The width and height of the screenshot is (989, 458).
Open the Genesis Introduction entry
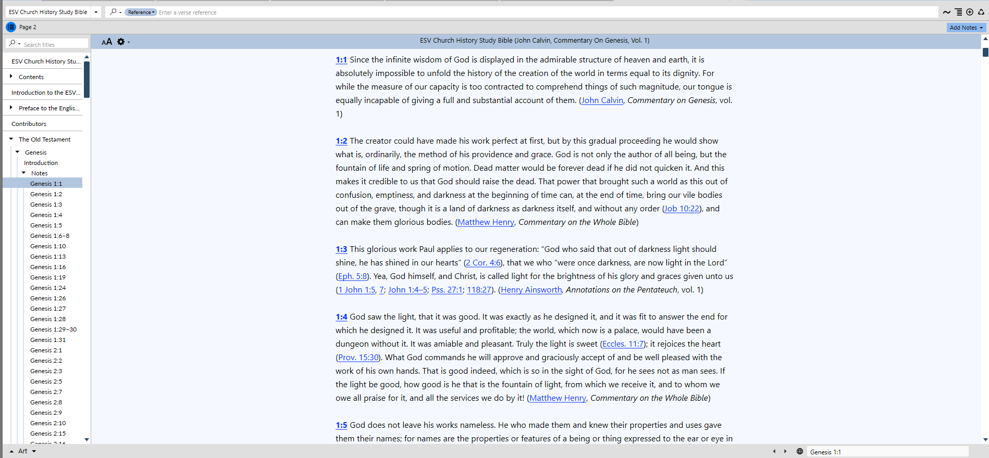[x=41, y=163]
